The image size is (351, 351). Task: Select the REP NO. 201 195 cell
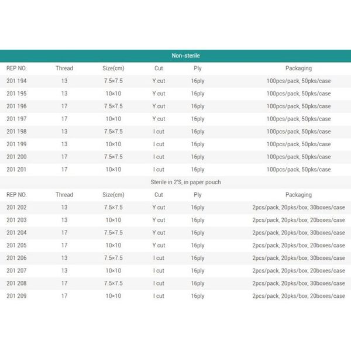tap(16, 94)
